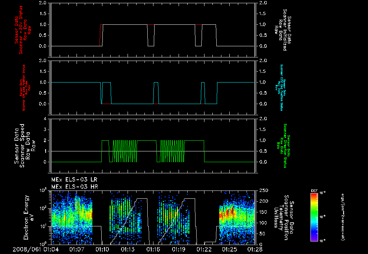Click the DEF color scale bar
This screenshot has height=254, width=368.
coord(314,217)
